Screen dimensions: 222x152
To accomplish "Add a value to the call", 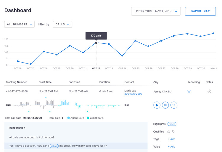I will point(171,147).
